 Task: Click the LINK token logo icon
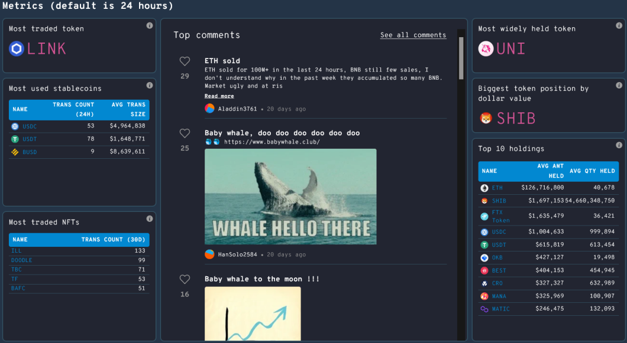pyautogui.click(x=17, y=49)
